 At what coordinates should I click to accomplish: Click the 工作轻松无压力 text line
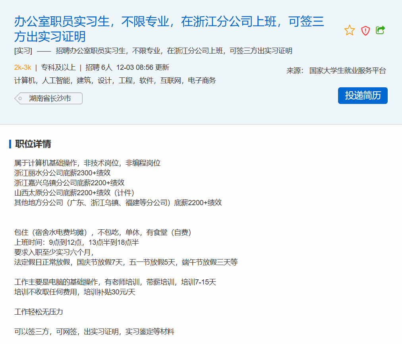point(39,312)
